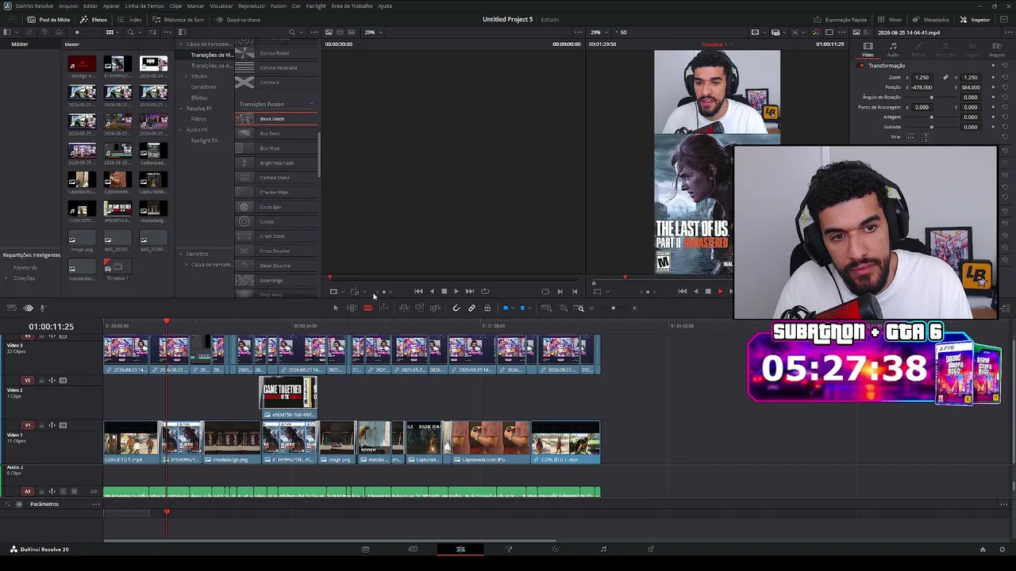Open the Fairlight page music note icon
This screenshot has height=571, width=1016.
click(603, 549)
